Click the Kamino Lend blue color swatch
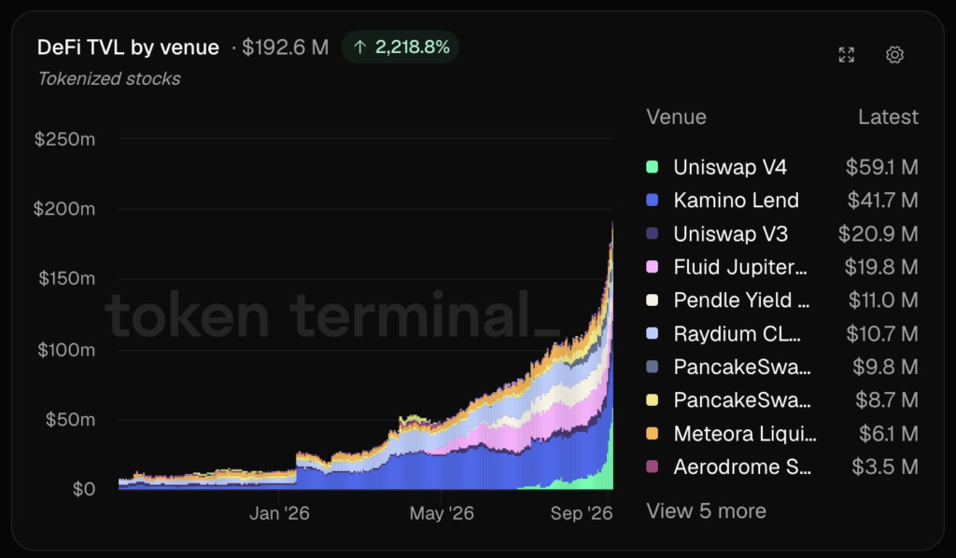 (x=652, y=200)
